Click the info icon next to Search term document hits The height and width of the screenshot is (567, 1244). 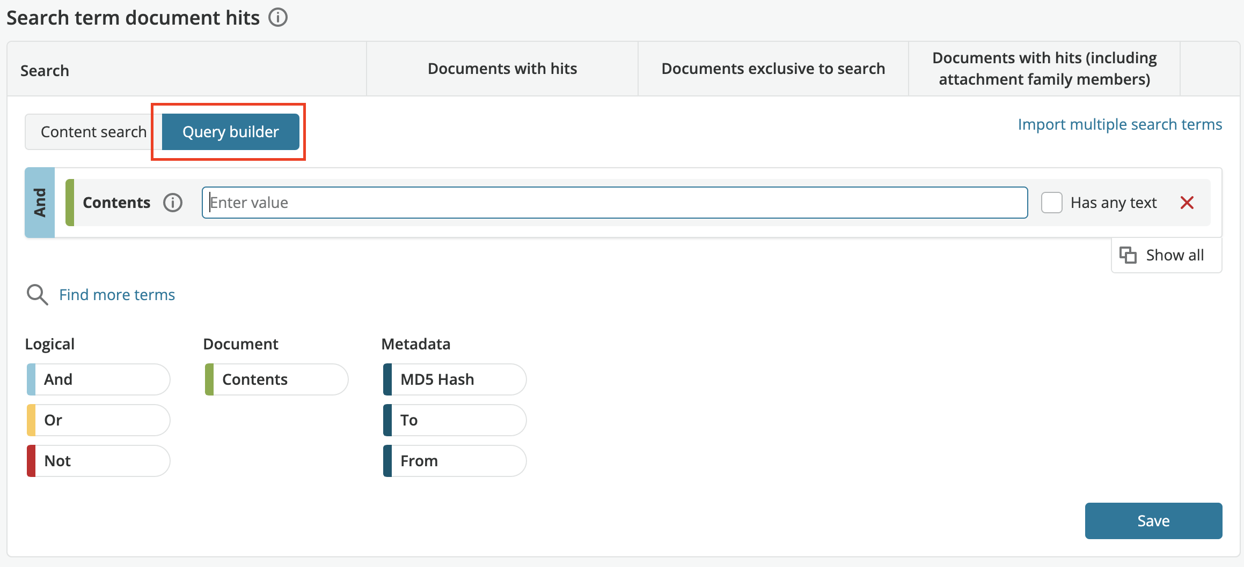click(277, 18)
